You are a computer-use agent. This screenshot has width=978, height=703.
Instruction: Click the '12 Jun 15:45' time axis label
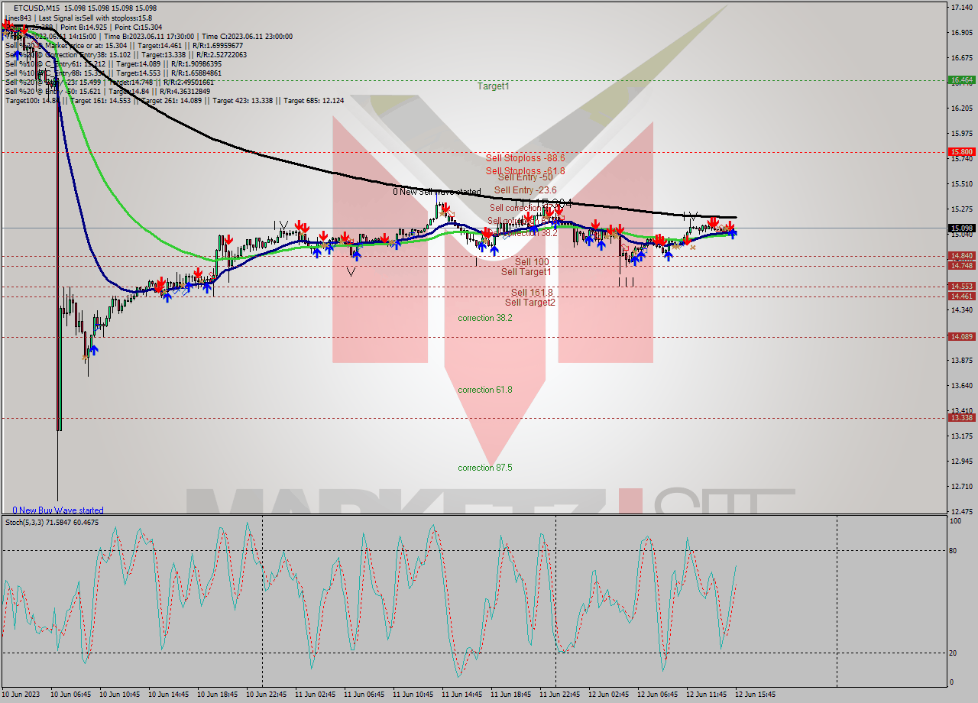point(755,695)
